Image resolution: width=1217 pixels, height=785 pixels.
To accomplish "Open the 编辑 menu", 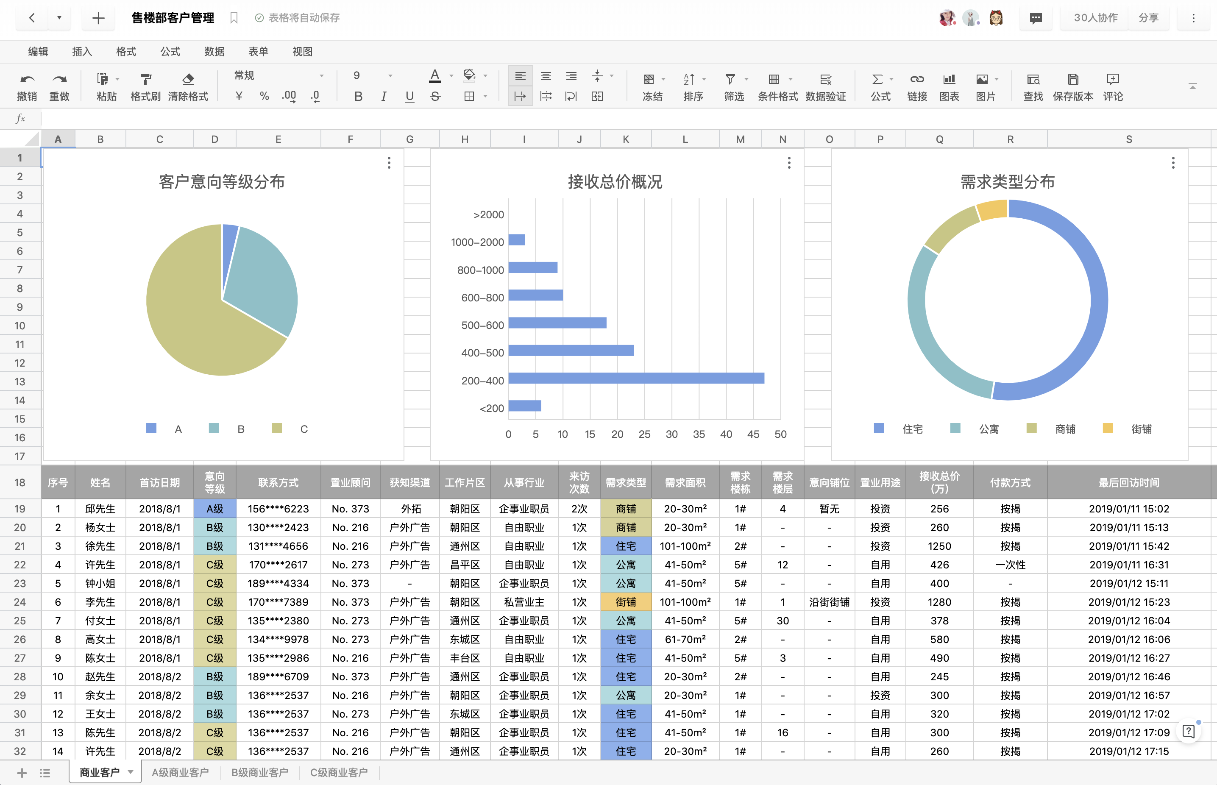I will pyautogui.click(x=38, y=51).
